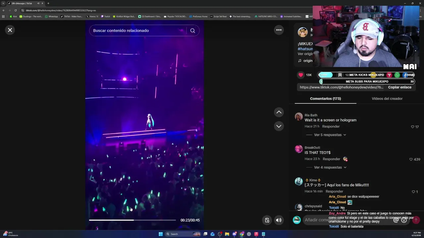Screen dimensions: 424x238
Task: Switch to Comentarios (173) tab
Action: (x=325, y=99)
